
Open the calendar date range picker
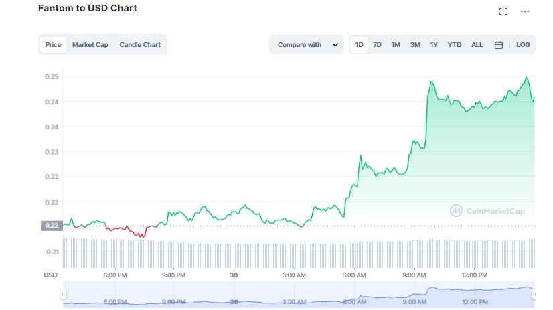499,45
